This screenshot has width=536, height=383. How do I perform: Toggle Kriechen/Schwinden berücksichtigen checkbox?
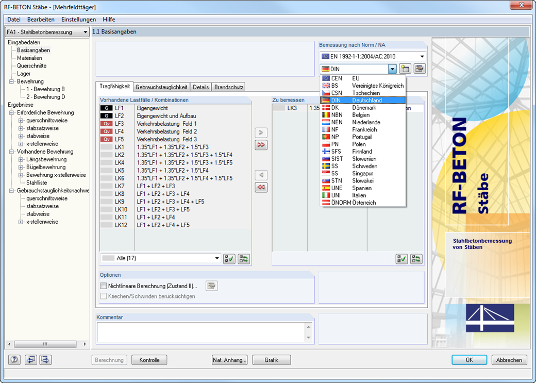104,296
